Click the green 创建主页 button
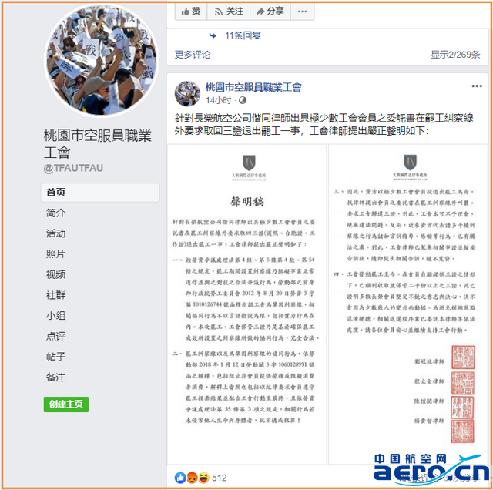 (x=66, y=404)
